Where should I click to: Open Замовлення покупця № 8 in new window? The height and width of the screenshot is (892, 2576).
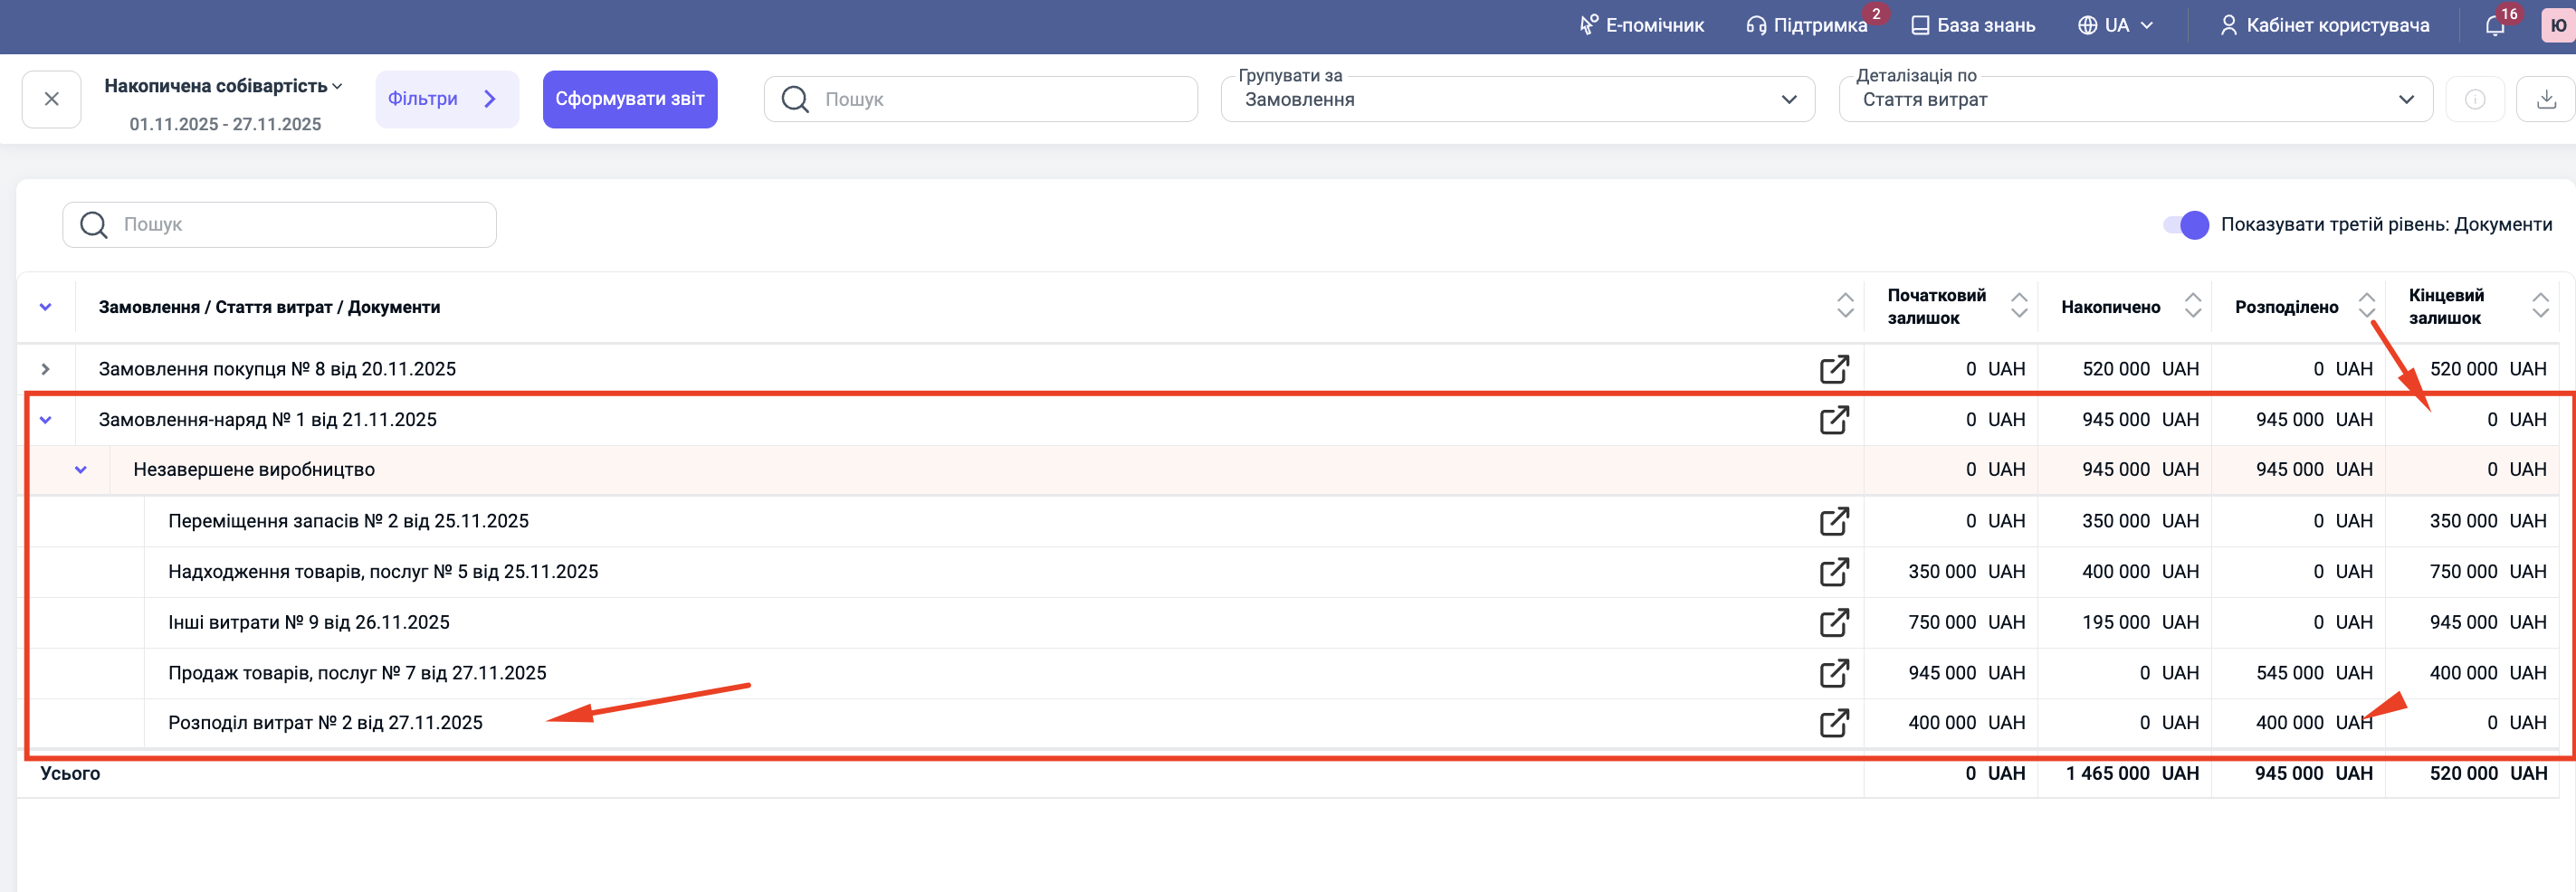click(x=1833, y=369)
